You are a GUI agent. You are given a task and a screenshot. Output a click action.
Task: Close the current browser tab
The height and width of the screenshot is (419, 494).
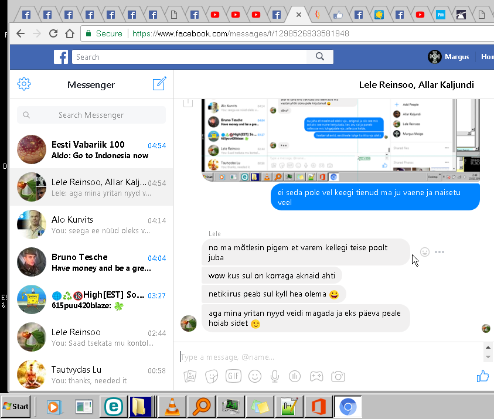pos(299,15)
